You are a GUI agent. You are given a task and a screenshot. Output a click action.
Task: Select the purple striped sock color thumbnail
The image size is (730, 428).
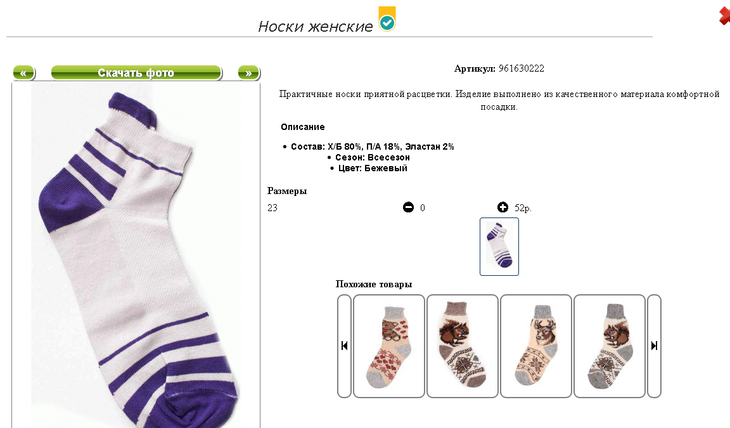(499, 247)
